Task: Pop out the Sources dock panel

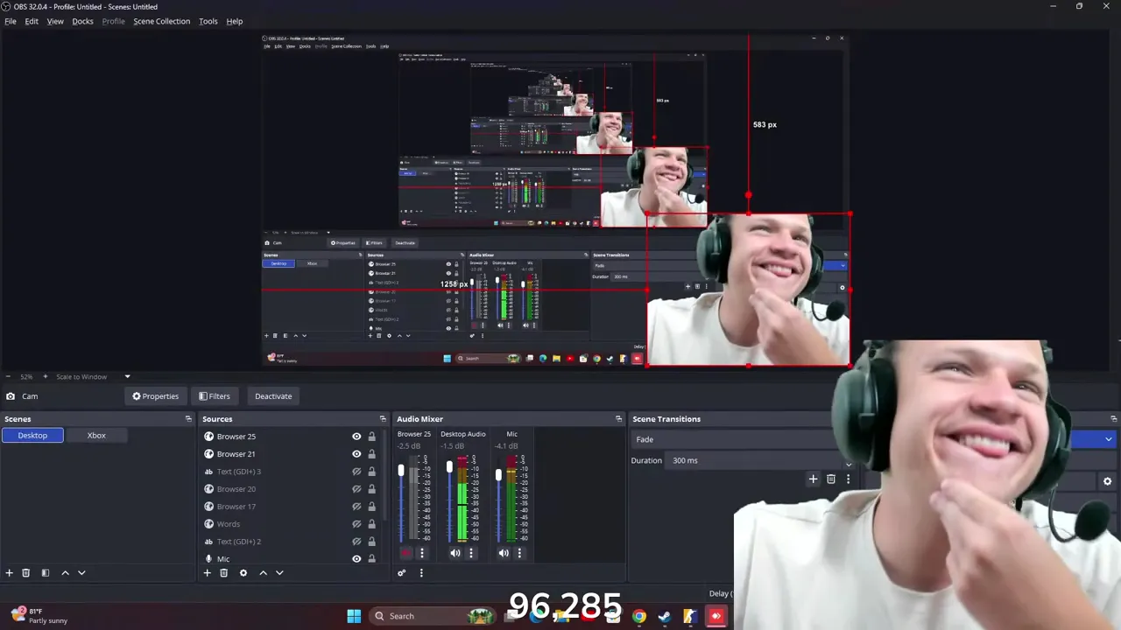Action: (383, 419)
